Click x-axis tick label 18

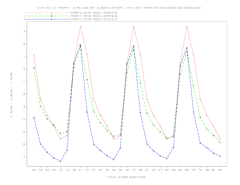[74, 170]
